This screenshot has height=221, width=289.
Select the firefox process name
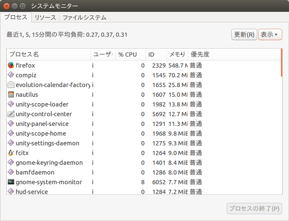coord(25,65)
